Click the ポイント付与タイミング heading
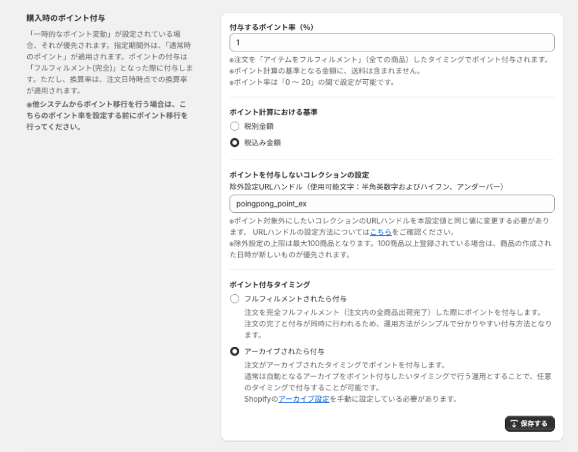This screenshot has height=452, width=578. [270, 284]
